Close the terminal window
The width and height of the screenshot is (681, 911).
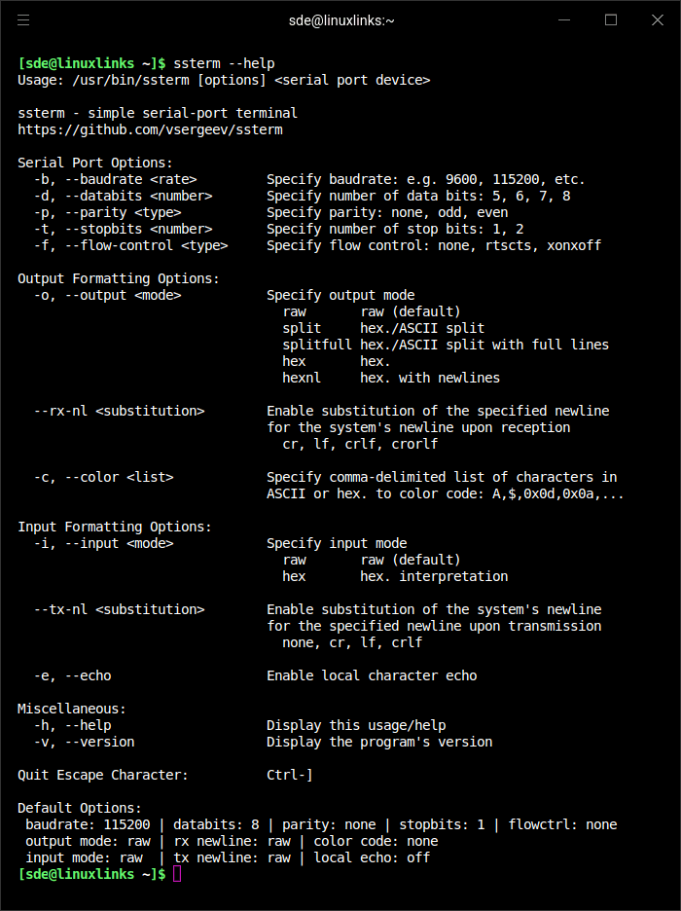658,20
